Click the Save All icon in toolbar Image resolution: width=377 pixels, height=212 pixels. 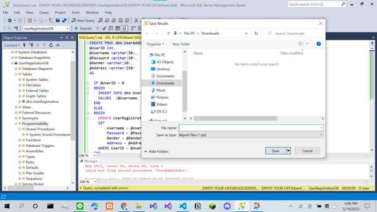pos(64,21)
